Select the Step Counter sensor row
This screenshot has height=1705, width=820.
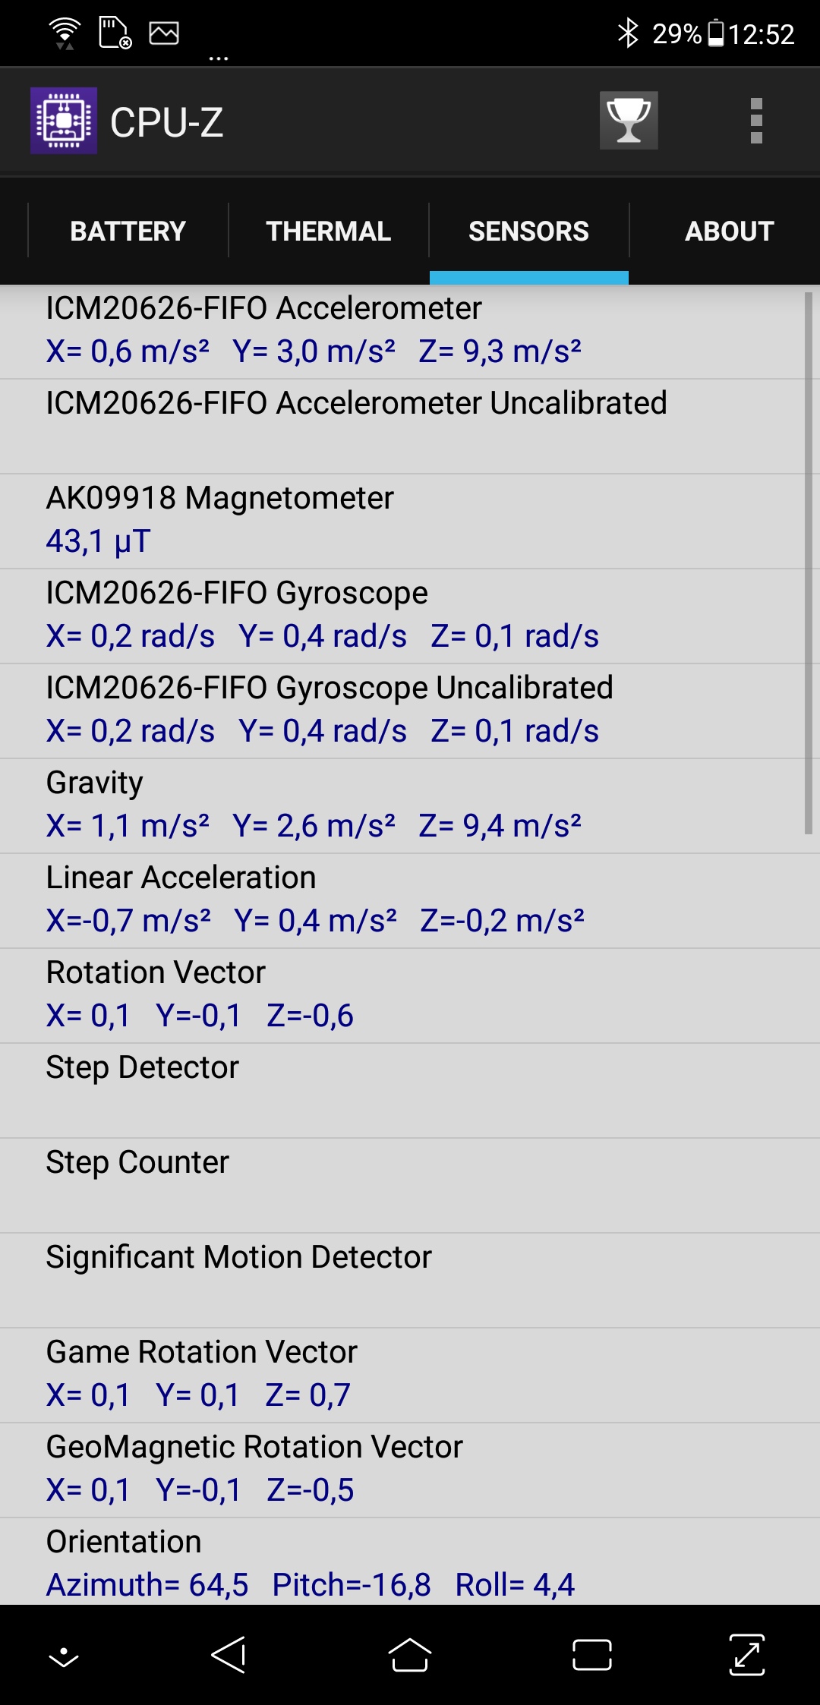click(410, 1186)
